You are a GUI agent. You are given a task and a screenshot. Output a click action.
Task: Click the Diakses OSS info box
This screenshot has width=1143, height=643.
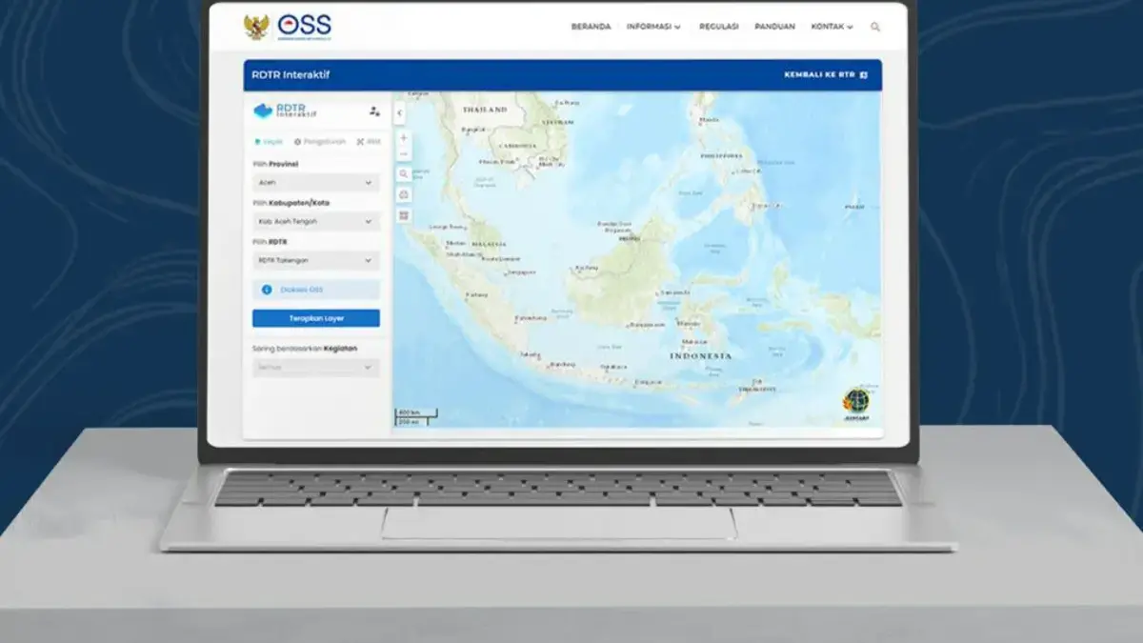pyautogui.click(x=316, y=290)
